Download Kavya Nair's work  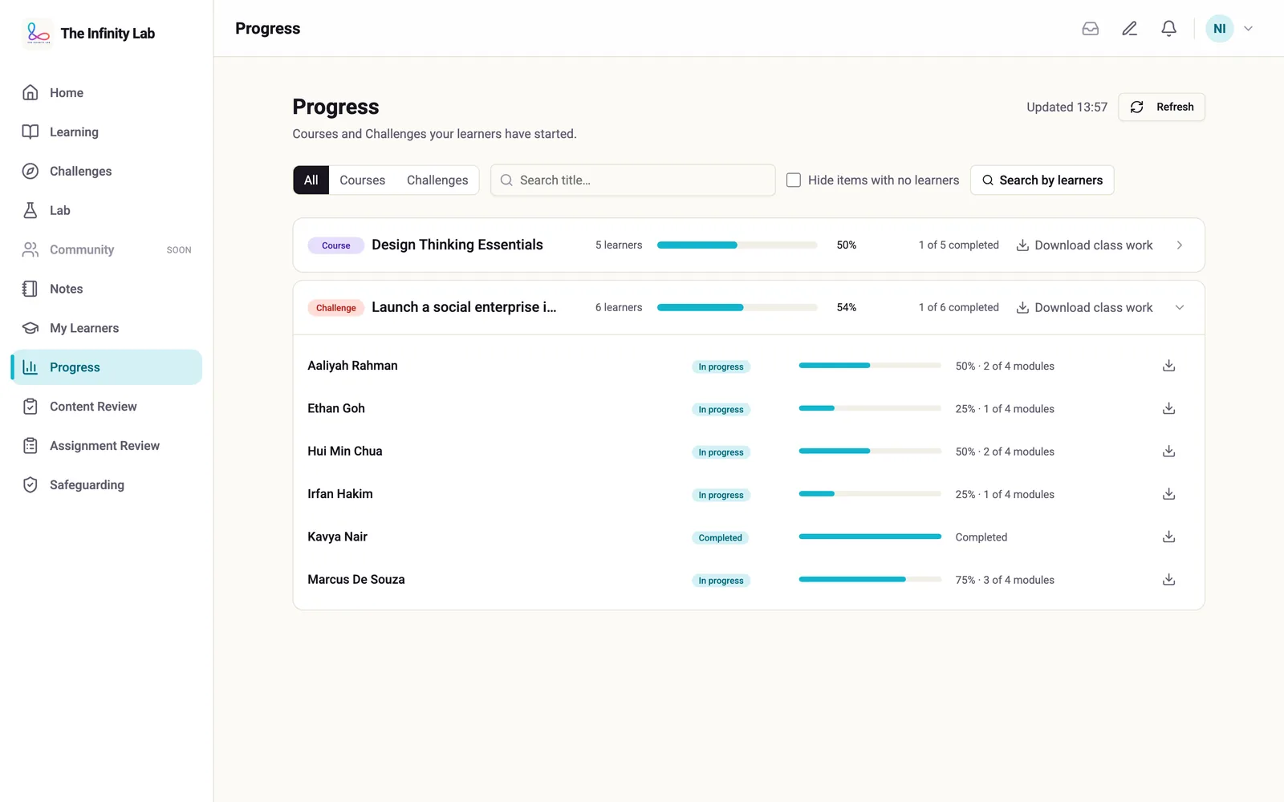[1168, 537]
